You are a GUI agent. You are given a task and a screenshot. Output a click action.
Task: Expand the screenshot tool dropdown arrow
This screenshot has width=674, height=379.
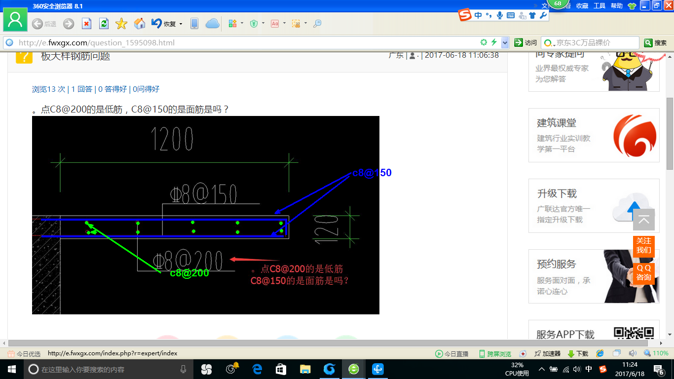(x=305, y=23)
